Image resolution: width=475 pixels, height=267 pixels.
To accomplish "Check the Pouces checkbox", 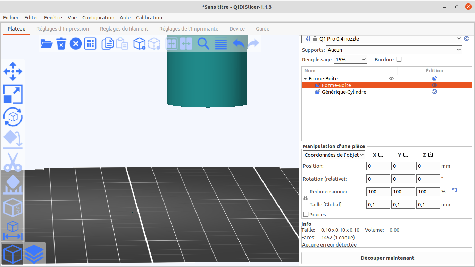I will click(306, 215).
